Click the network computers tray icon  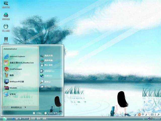(x=149, y=119)
